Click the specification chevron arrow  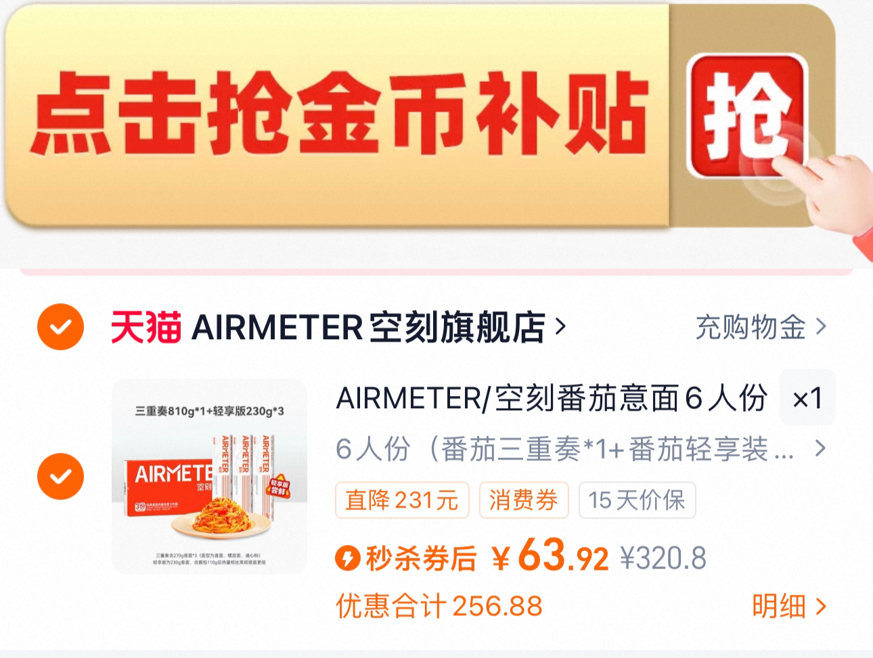coord(820,449)
